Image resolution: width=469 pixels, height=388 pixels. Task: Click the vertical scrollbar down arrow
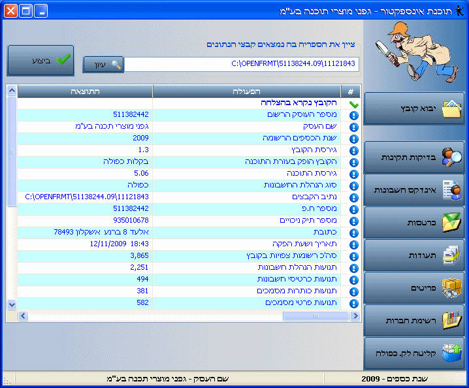point(11,304)
